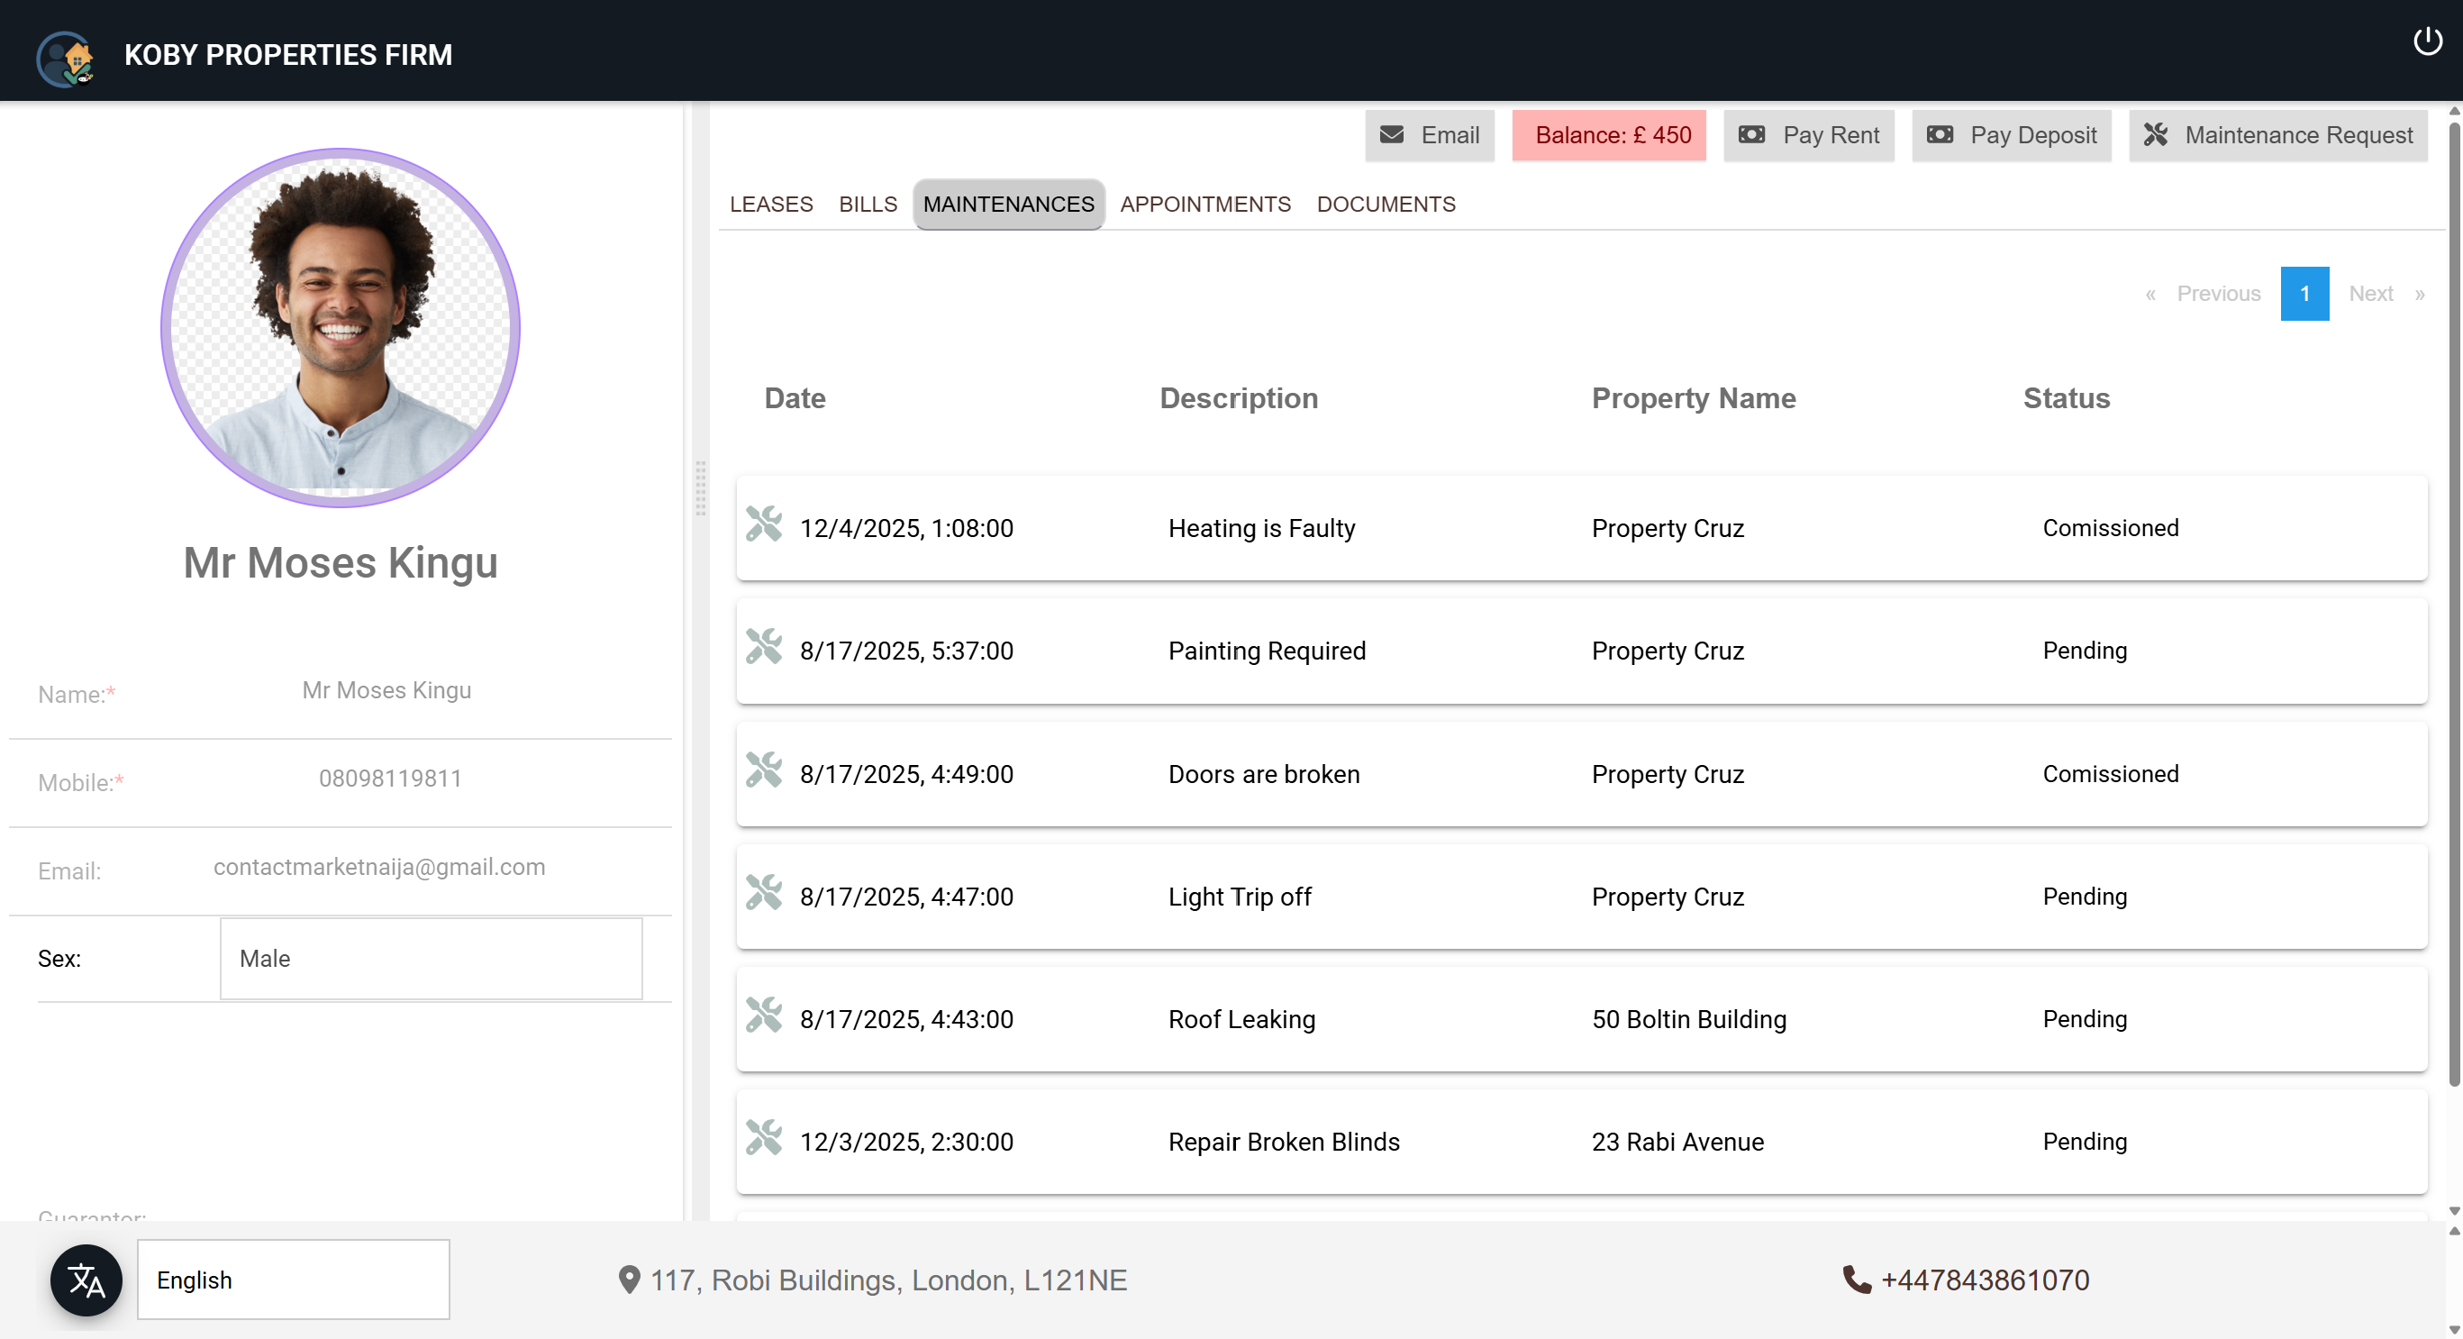This screenshot has height=1339, width=2463.
Task: Click the Pay Deposit button
Action: pos(2011,135)
